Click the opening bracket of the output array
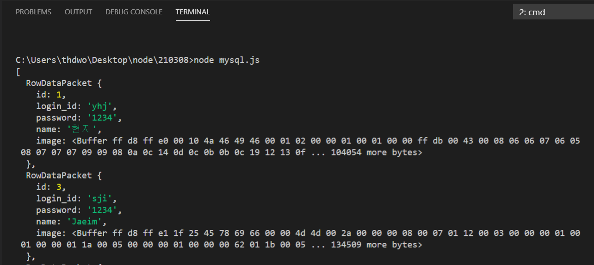 pyautogui.click(x=18, y=72)
